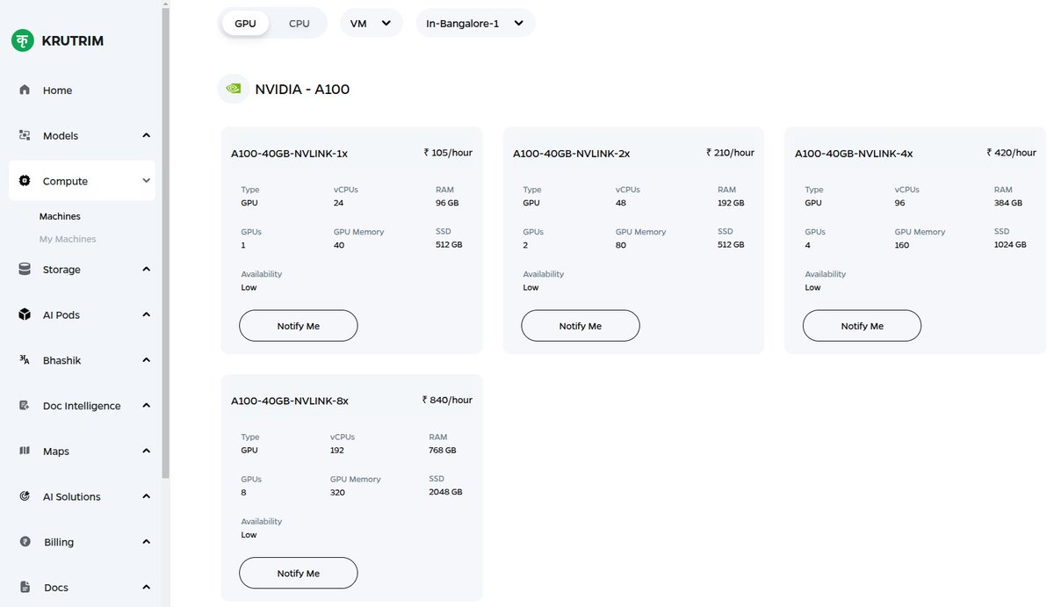Viewport: 1054px width, 607px height.
Task: Switch to the CPU option
Action: [300, 23]
